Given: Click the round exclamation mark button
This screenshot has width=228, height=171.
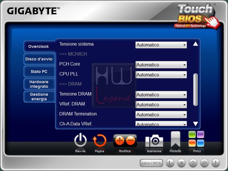Looking at the screenshot, I should [216, 163].
